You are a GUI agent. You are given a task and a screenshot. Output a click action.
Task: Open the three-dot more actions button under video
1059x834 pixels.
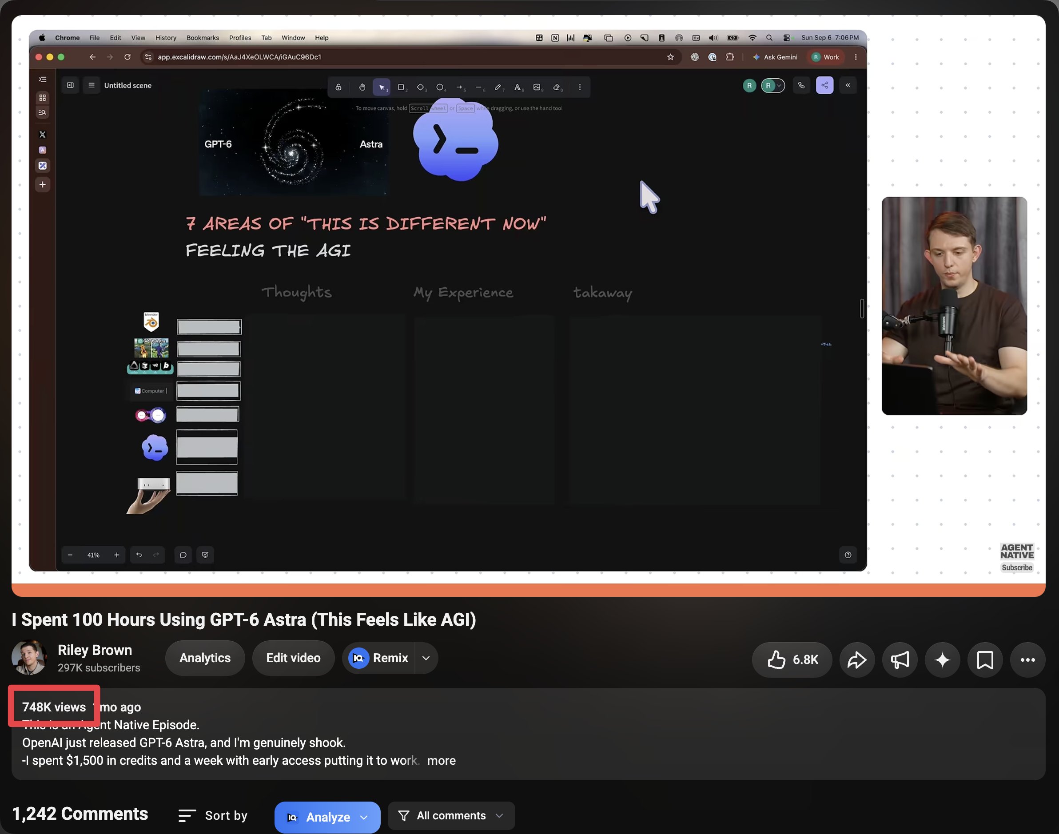click(1028, 659)
